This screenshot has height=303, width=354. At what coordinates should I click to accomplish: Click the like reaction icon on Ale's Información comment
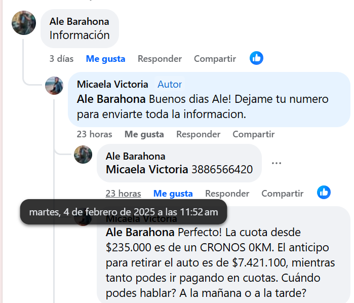tap(256, 58)
